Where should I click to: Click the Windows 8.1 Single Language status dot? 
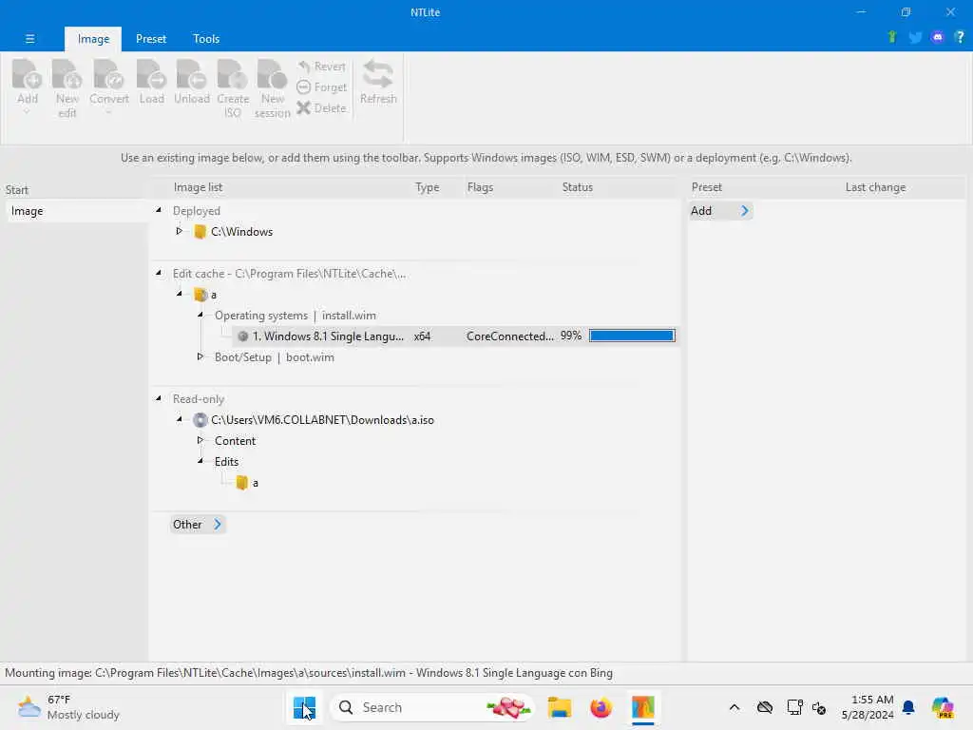pyautogui.click(x=242, y=336)
